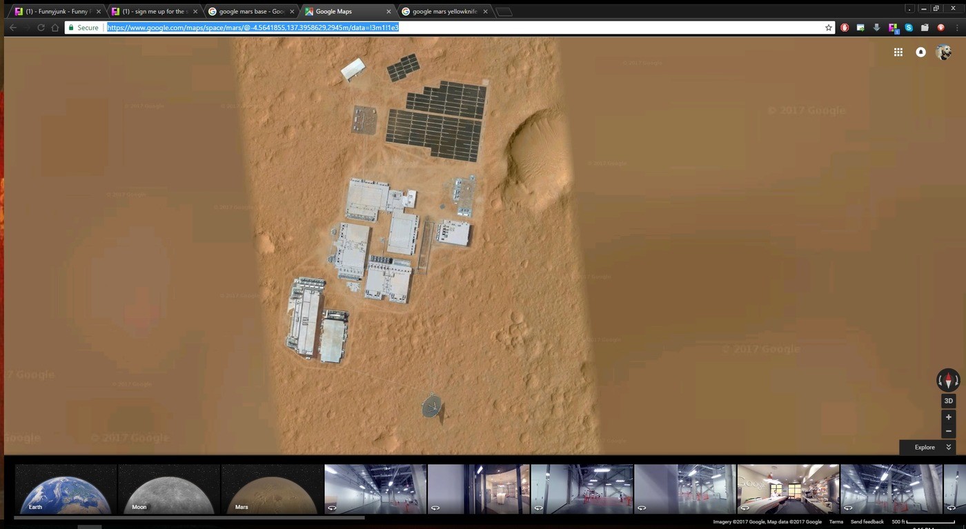Screen dimensions: 966x529
Task: Open the Google apps grid
Action: point(898,52)
